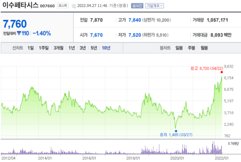Click the 전일 value 7,870
241x162 pixels.
(x=96, y=20)
